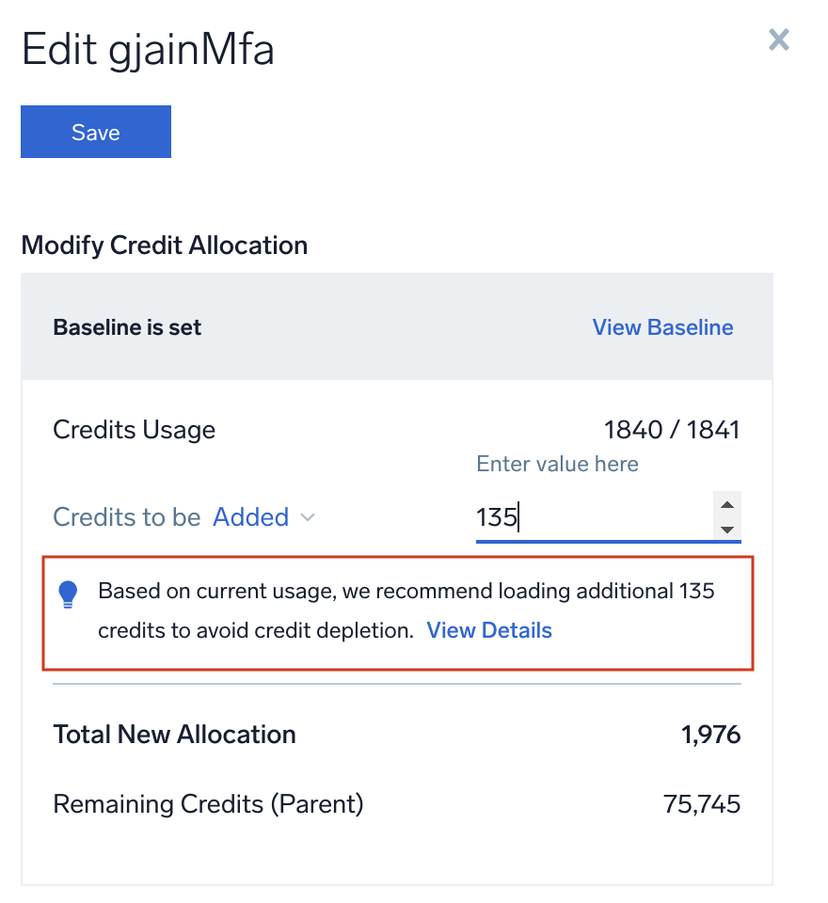
Task: Open the View Details link
Action: (x=489, y=630)
